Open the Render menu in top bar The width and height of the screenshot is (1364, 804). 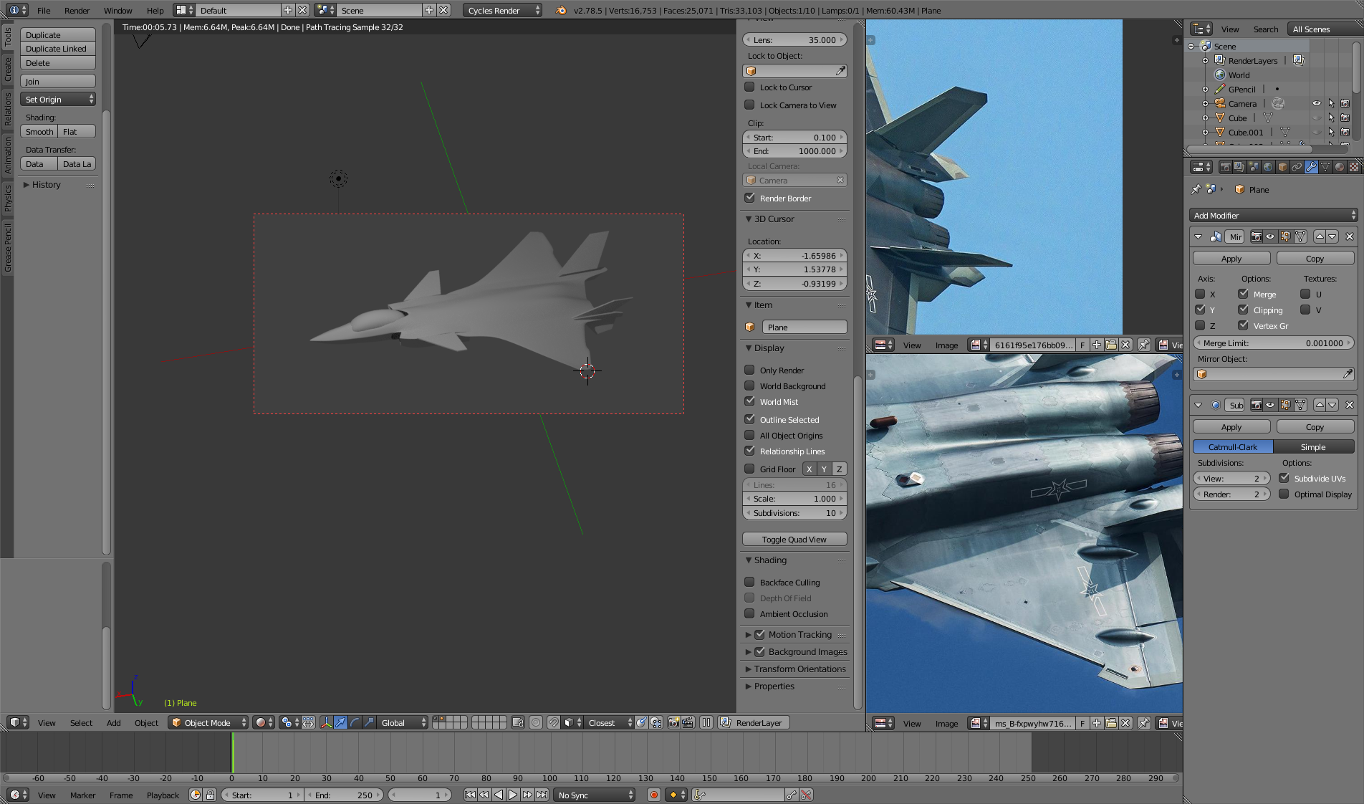(x=77, y=10)
